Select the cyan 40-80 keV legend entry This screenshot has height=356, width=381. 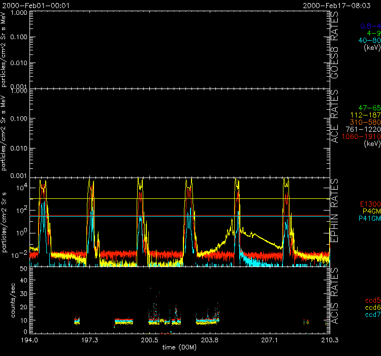(x=369, y=40)
